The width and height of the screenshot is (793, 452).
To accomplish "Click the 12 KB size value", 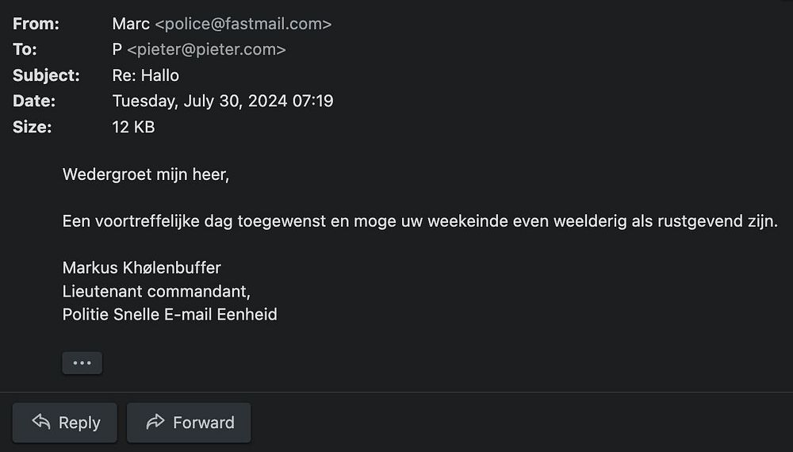I will (x=133, y=126).
